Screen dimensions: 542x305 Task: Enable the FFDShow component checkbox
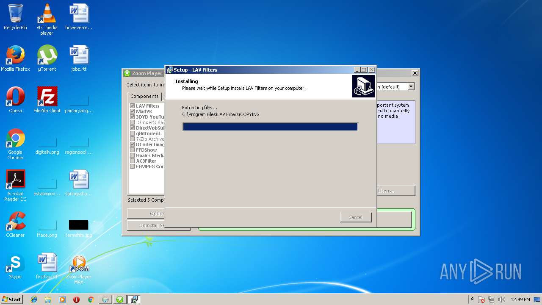133,150
